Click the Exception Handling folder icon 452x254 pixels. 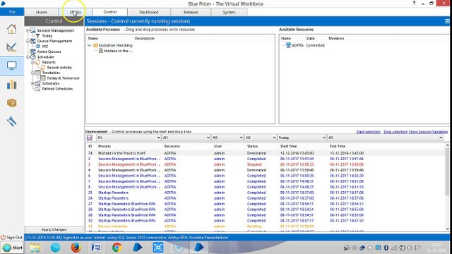[x=95, y=45]
